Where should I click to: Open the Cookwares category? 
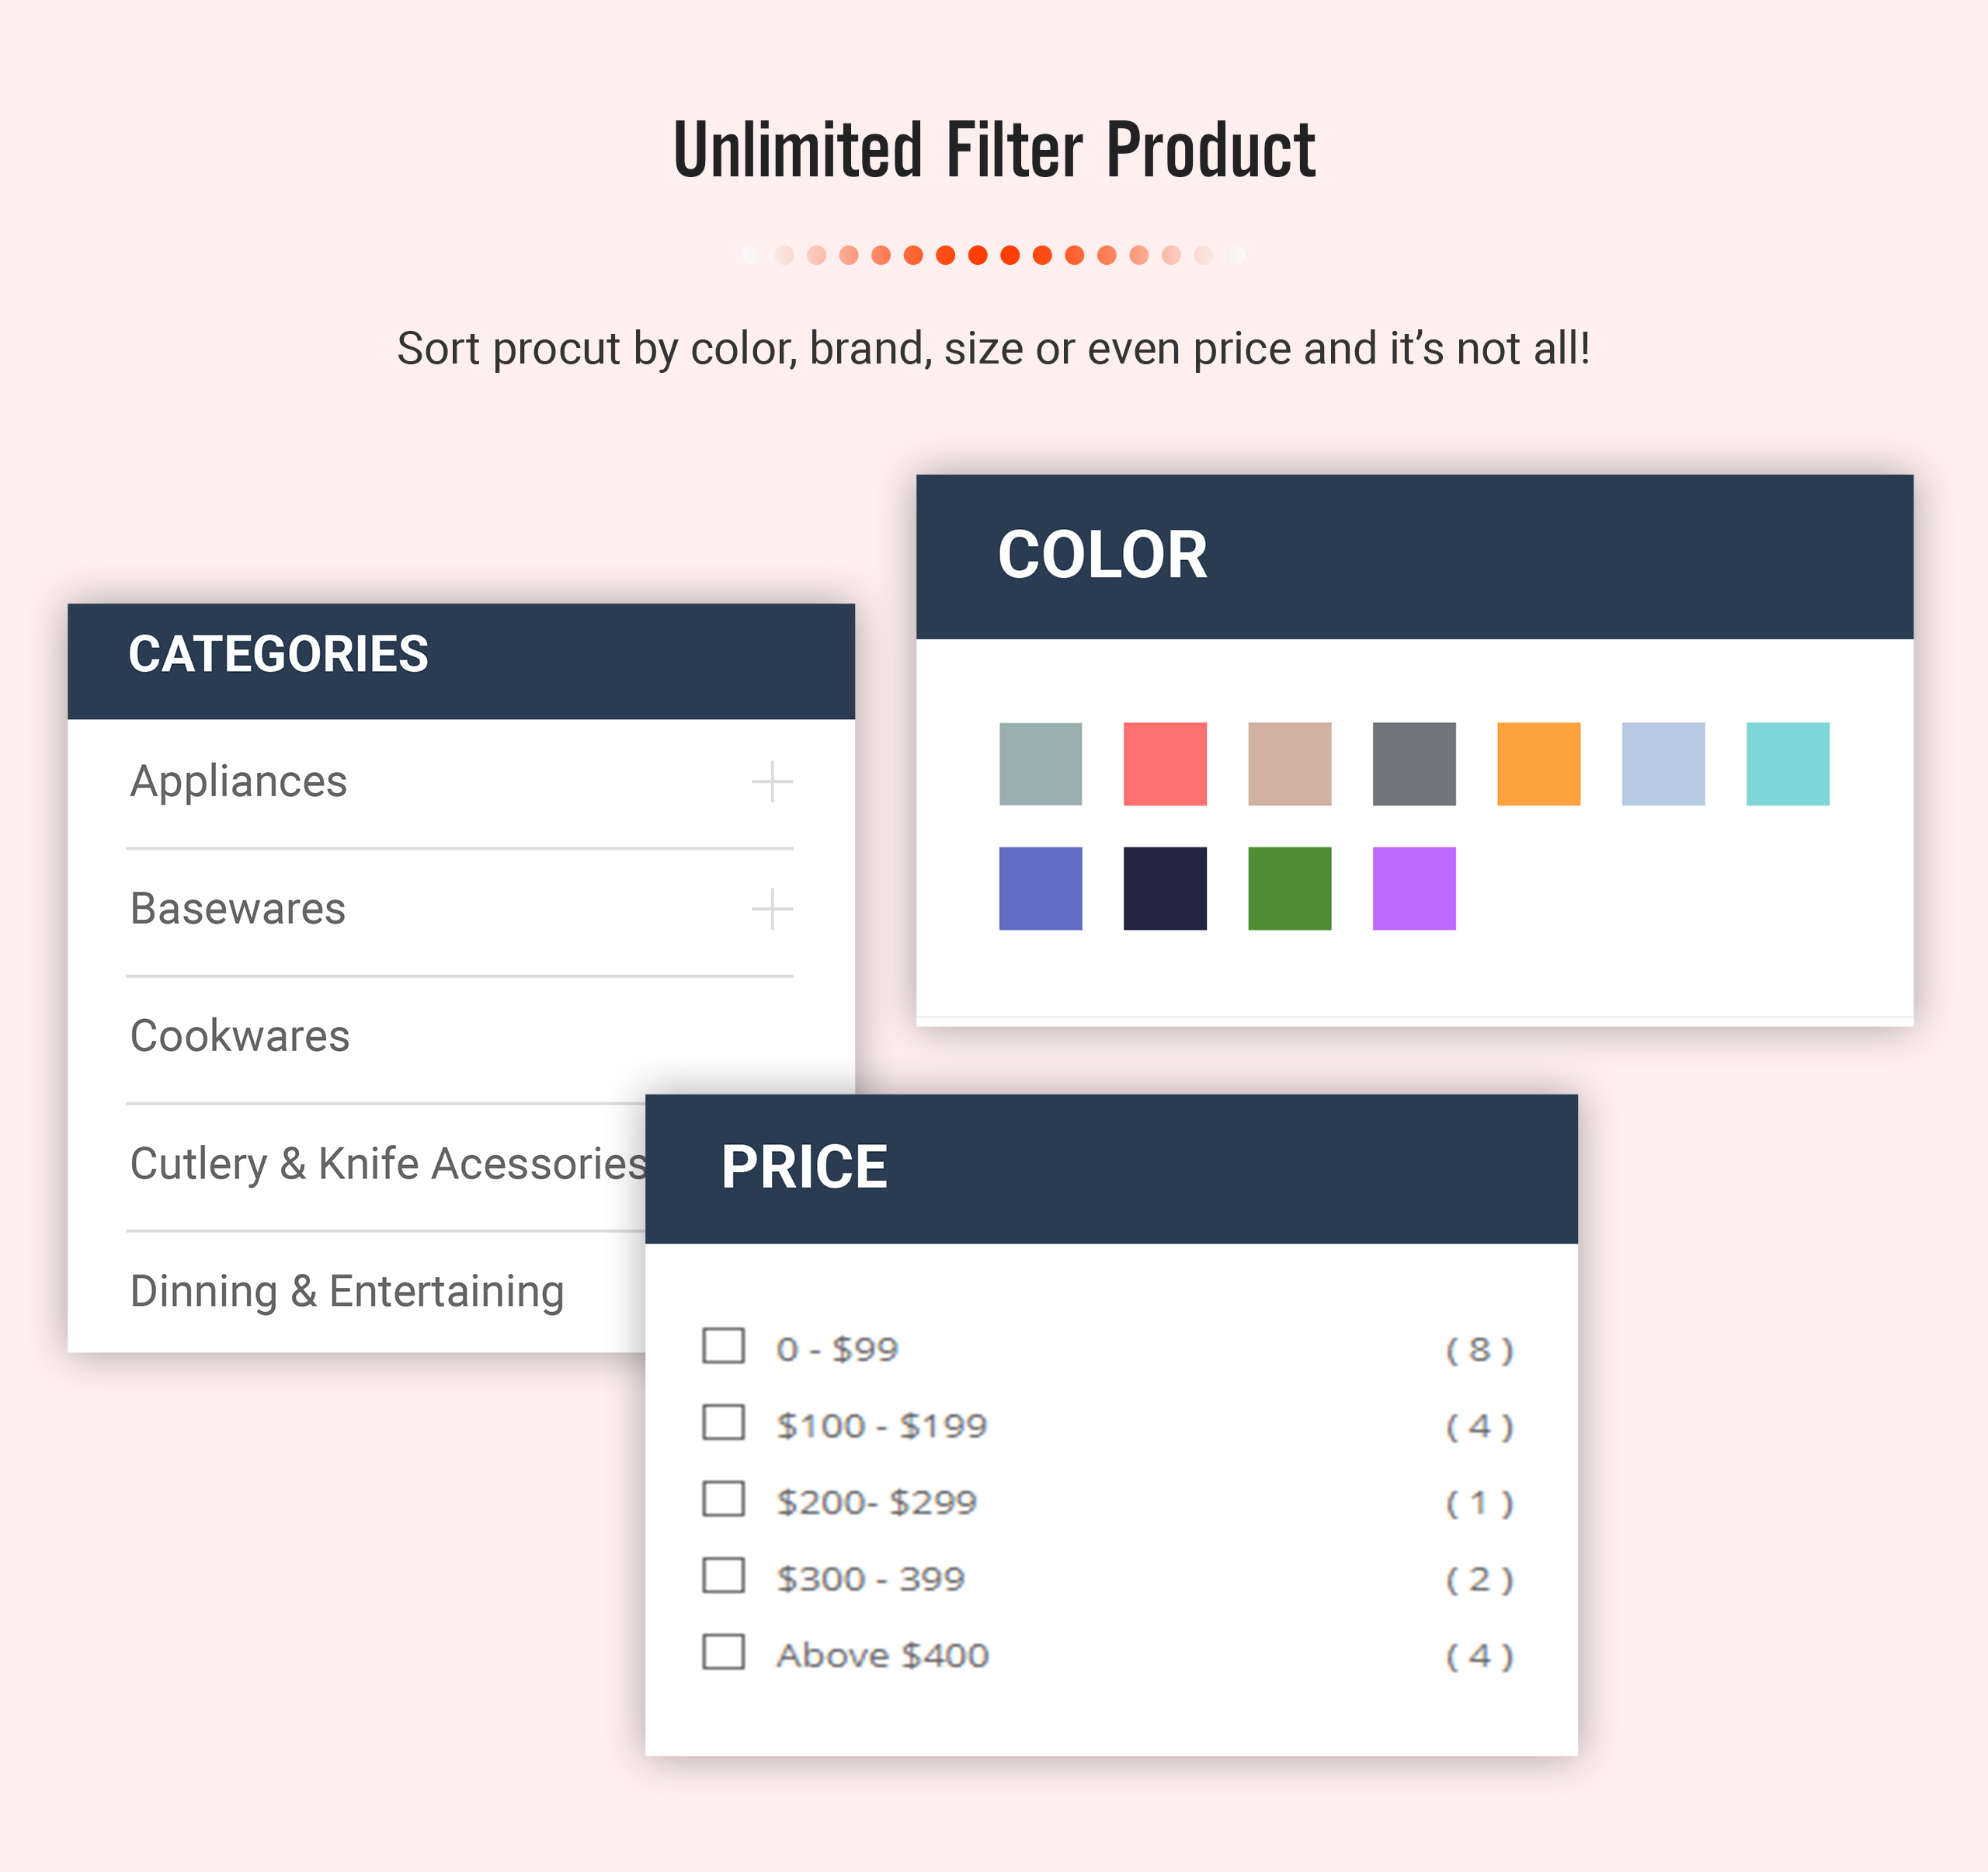[x=240, y=1036]
